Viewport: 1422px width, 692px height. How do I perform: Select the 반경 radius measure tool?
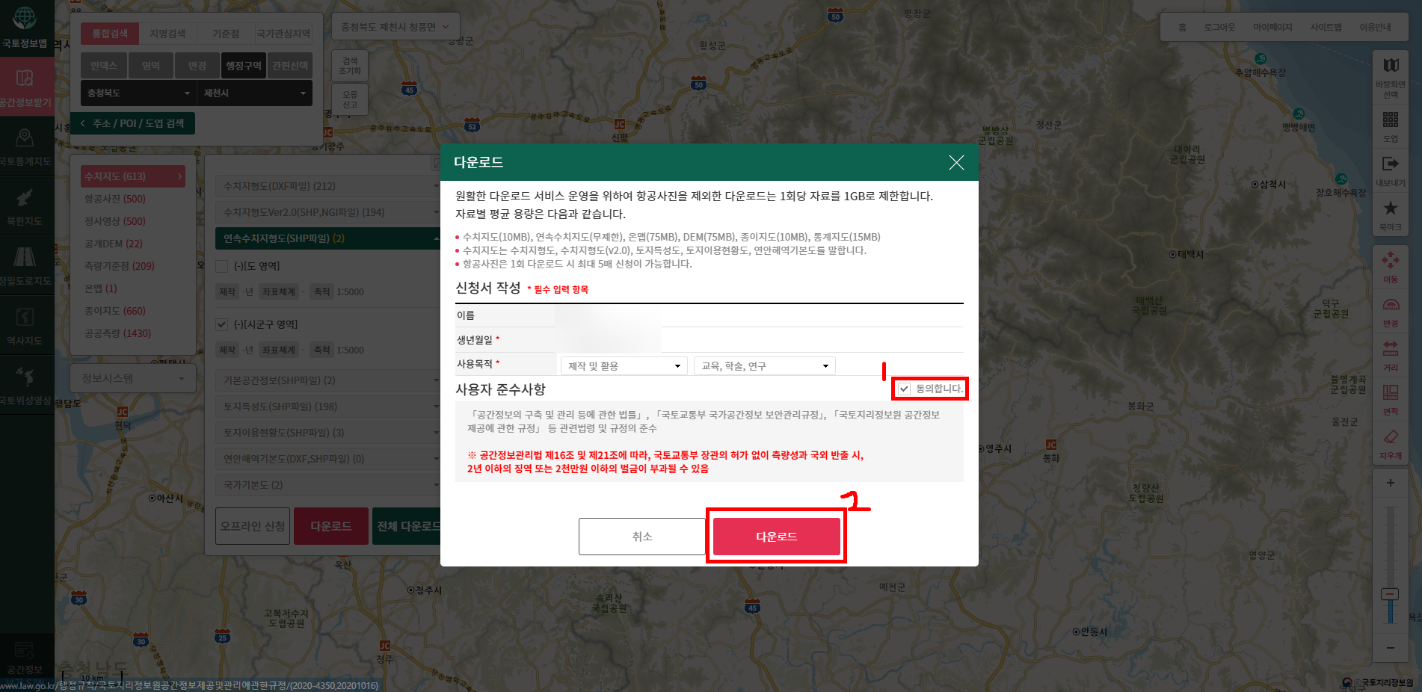coord(1391,311)
